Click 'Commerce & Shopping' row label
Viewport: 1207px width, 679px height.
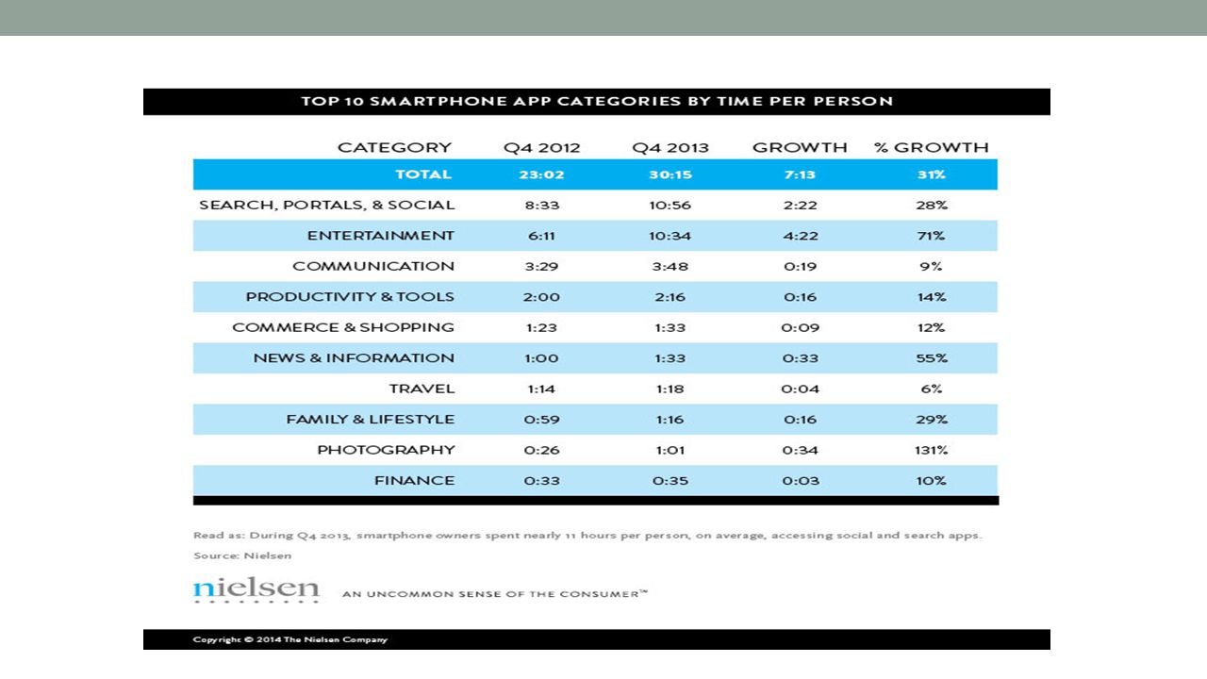pos(343,327)
